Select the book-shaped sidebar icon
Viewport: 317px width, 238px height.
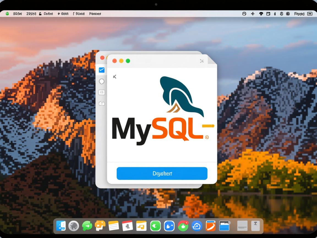click(x=102, y=92)
